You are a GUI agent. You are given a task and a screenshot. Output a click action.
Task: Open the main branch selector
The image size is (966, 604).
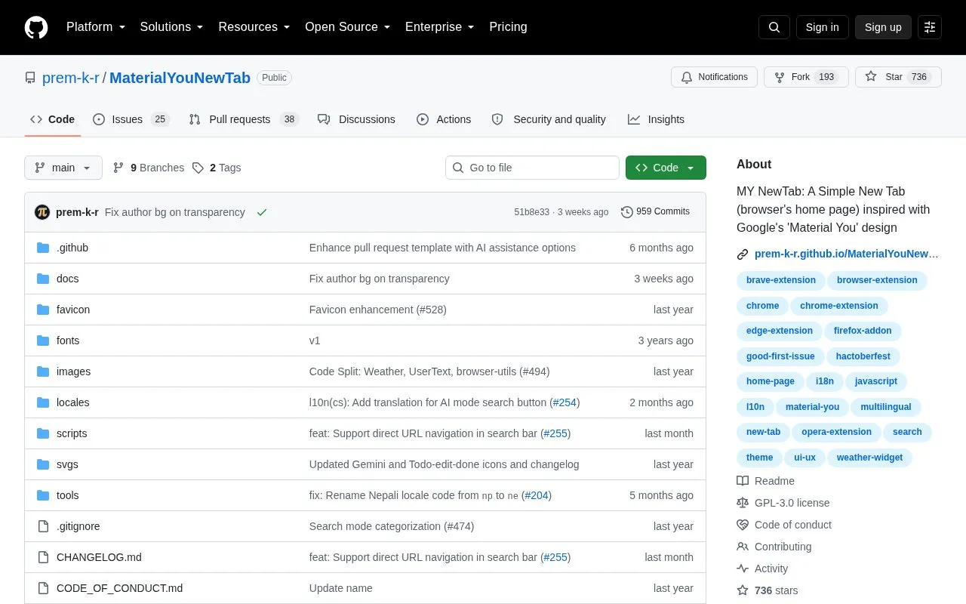click(63, 168)
